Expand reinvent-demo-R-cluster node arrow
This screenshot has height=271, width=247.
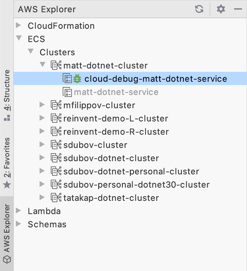[x=42, y=131]
